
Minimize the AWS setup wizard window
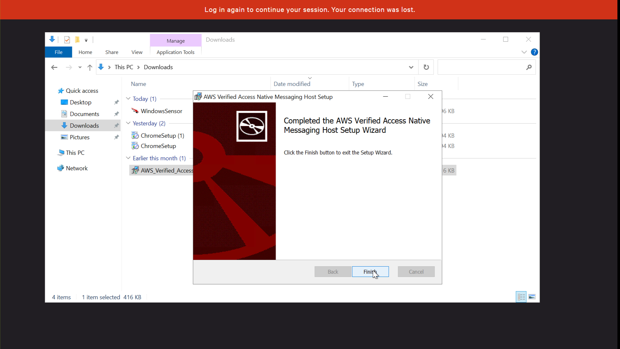click(x=385, y=97)
